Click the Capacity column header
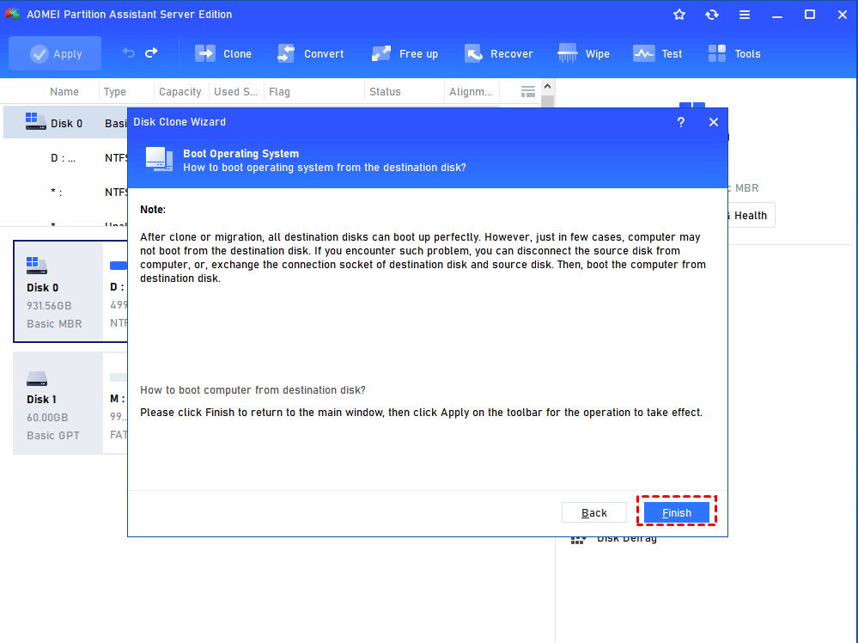Viewport: 858px width, 643px height. pos(180,92)
